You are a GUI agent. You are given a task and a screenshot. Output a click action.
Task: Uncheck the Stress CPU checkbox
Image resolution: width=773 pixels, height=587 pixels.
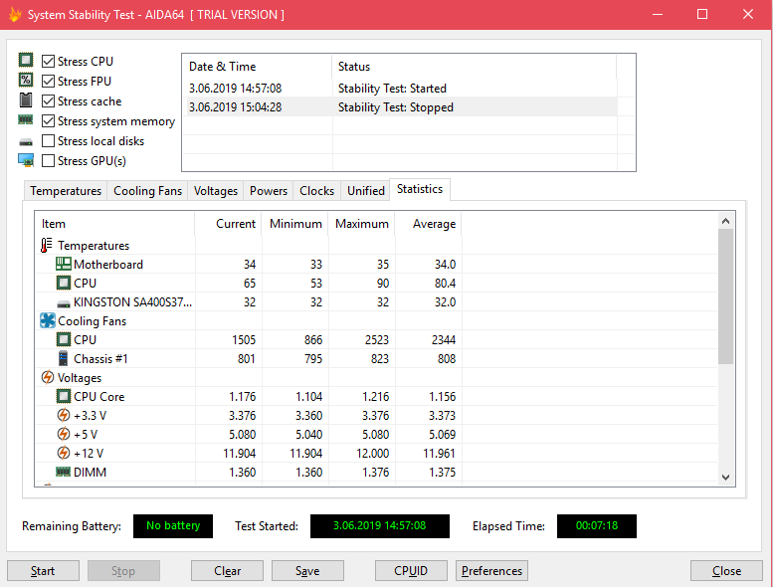[48, 61]
